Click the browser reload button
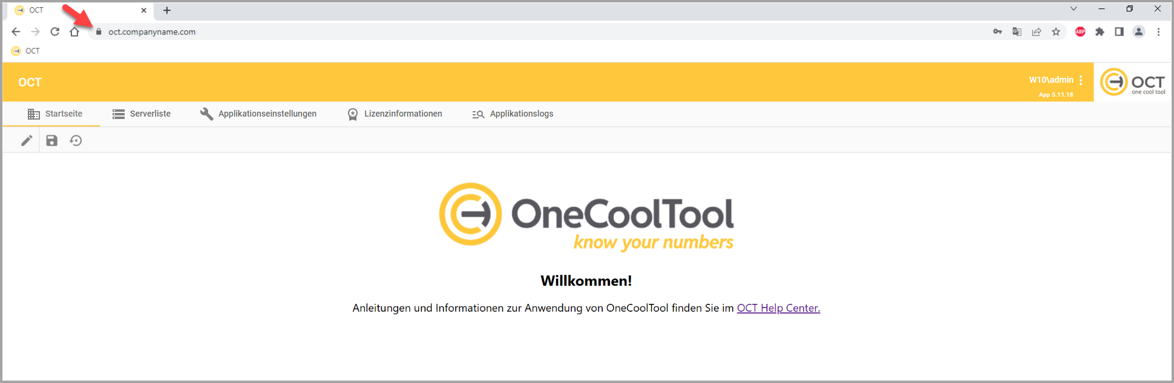The width and height of the screenshot is (1174, 383). pos(55,32)
